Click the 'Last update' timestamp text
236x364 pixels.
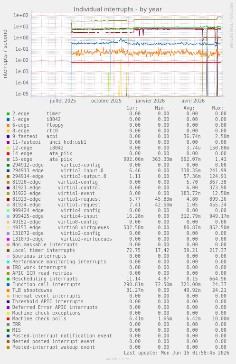click(x=177, y=353)
